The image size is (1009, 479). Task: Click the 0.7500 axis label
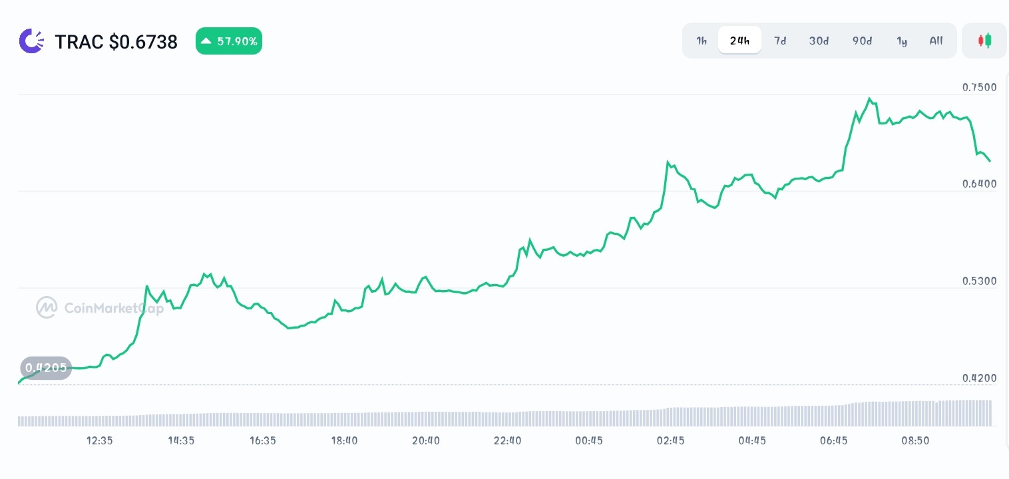[979, 87]
